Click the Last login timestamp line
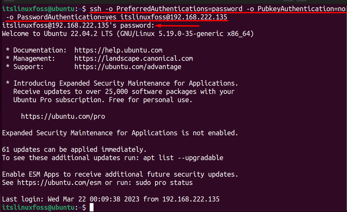The height and width of the screenshot is (212, 347). [x=111, y=199]
